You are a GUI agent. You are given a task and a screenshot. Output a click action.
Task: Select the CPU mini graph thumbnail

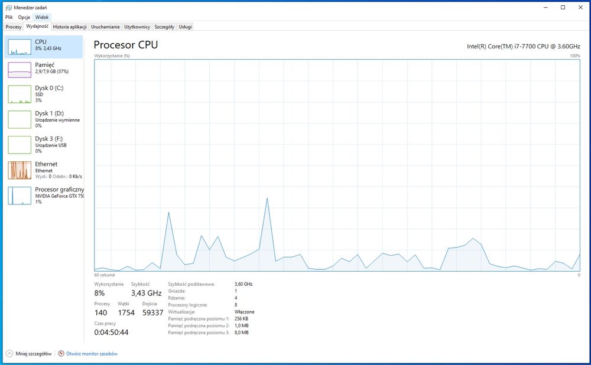pyautogui.click(x=20, y=47)
